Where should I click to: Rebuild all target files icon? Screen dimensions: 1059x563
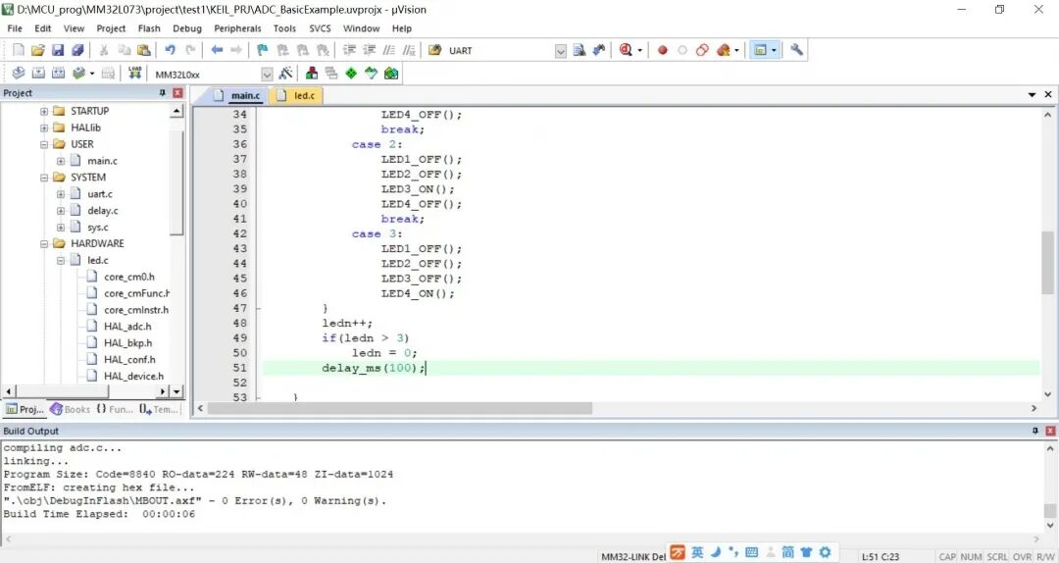pos(58,73)
